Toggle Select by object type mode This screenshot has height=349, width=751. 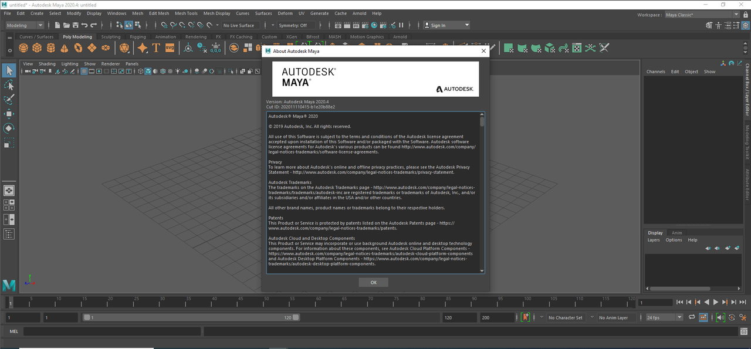click(128, 25)
